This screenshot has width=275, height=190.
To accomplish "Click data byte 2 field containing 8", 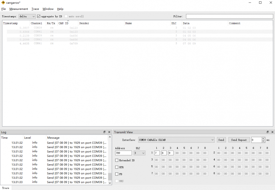I will coord(164,153).
